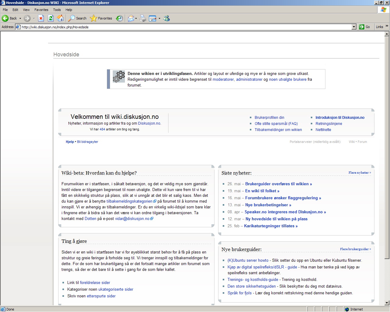Go back with the Back arrow button
The image size is (390, 312).
pos(9,18)
